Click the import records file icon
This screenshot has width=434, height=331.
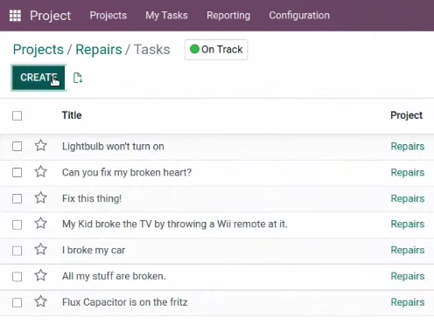pos(78,78)
